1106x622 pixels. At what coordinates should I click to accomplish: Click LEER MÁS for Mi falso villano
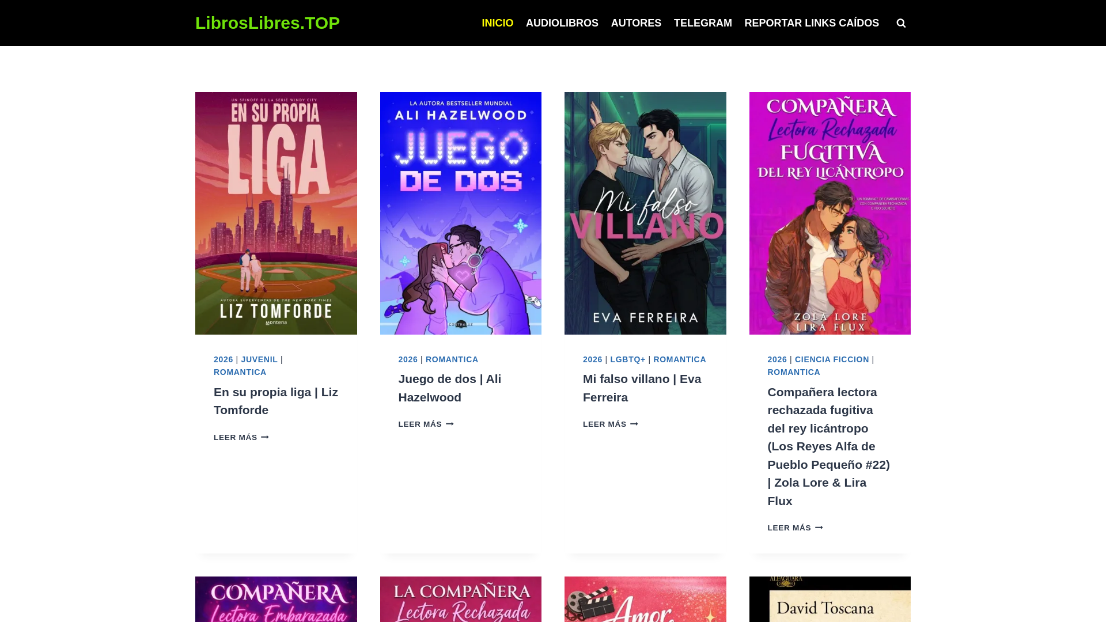coord(611,424)
